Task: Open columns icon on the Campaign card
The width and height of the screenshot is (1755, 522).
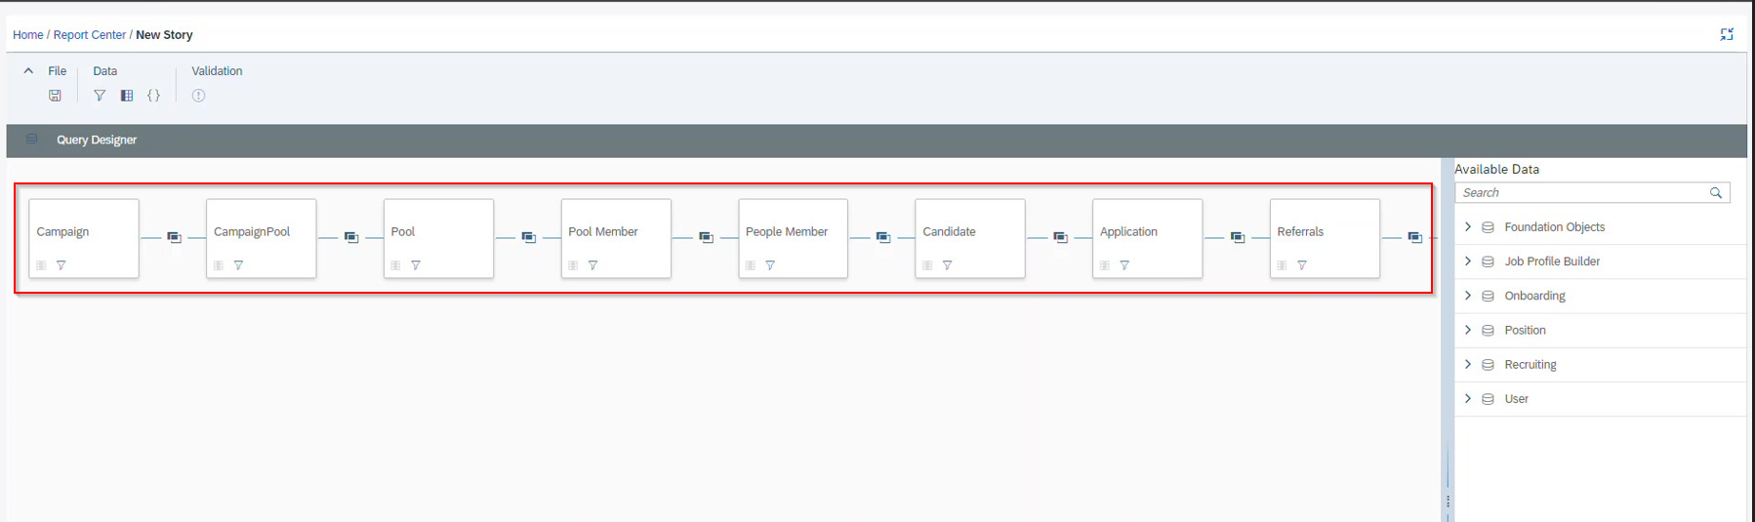Action: [x=41, y=265]
